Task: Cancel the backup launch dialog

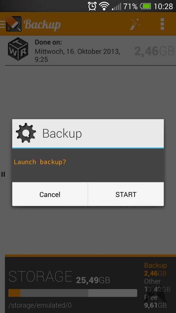Action: [x=50, y=194]
